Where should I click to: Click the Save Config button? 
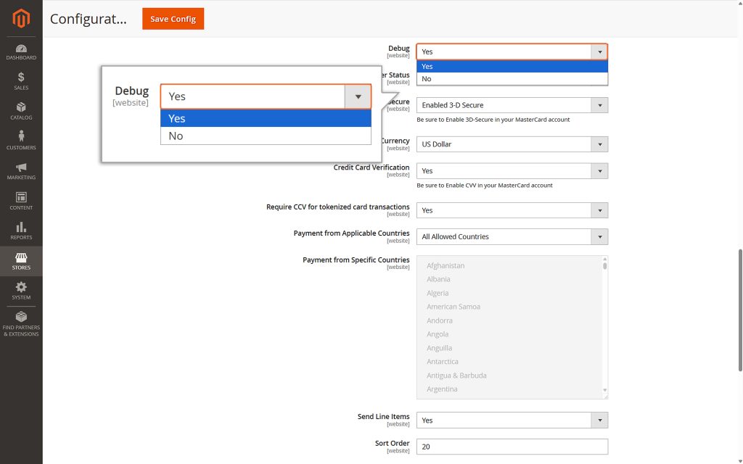tap(173, 19)
